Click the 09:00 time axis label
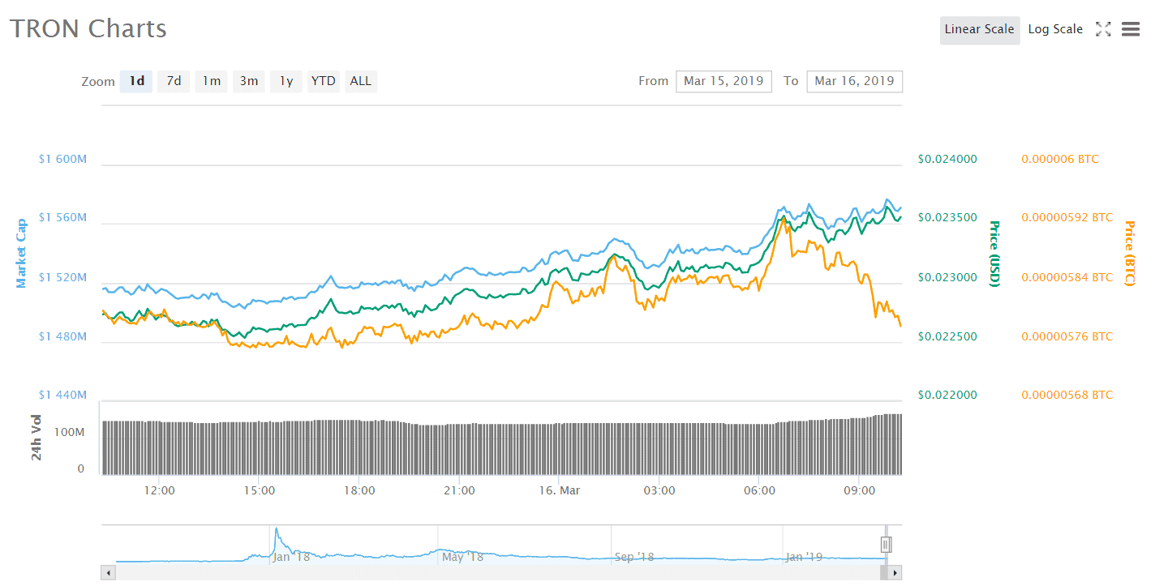Image resolution: width=1168 pixels, height=586 pixels. point(860,491)
